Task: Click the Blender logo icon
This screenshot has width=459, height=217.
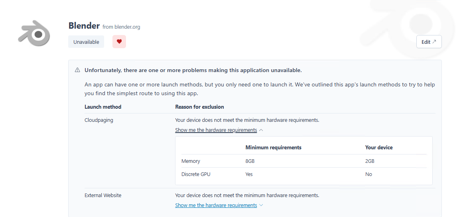Action: pos(34,33)
